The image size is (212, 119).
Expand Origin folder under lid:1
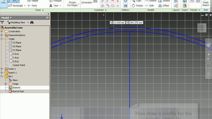tap(6, 84)
